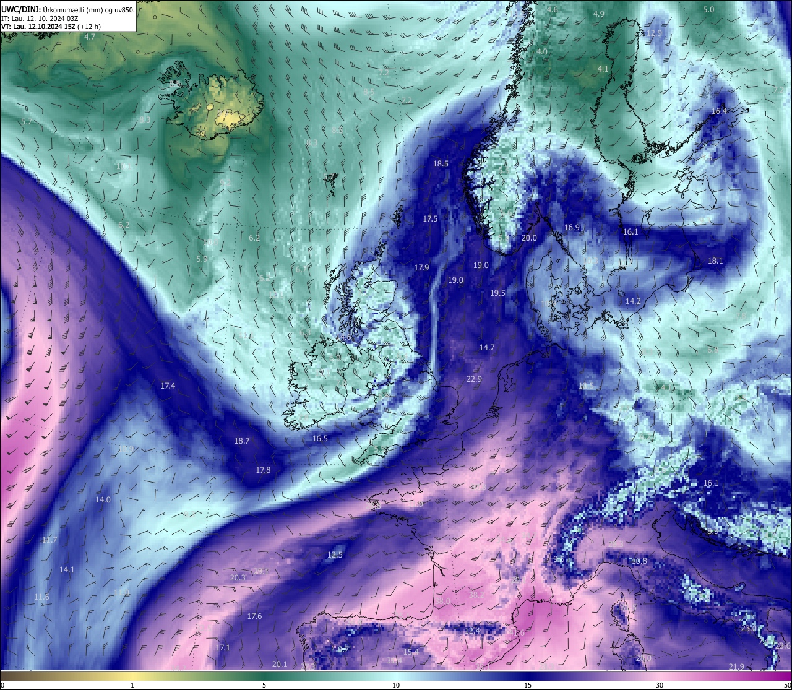
Task: Click the title 'UWC/DINI: Úrkomumætti (mm) og uv850.'
Action: (67, 10)
